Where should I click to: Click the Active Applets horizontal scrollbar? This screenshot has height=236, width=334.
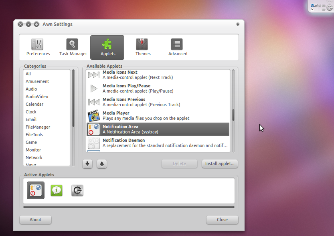point(129,207)
